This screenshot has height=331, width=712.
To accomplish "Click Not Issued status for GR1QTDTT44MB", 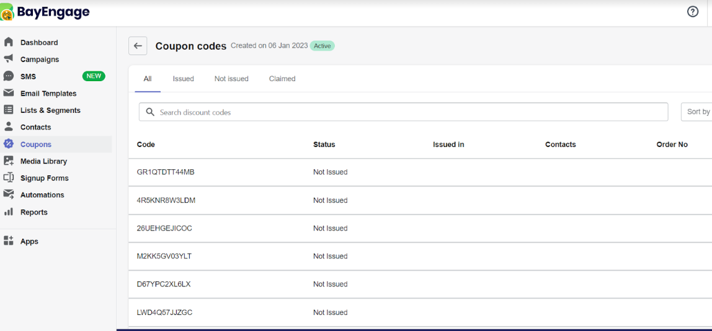I will pos(330,172).
